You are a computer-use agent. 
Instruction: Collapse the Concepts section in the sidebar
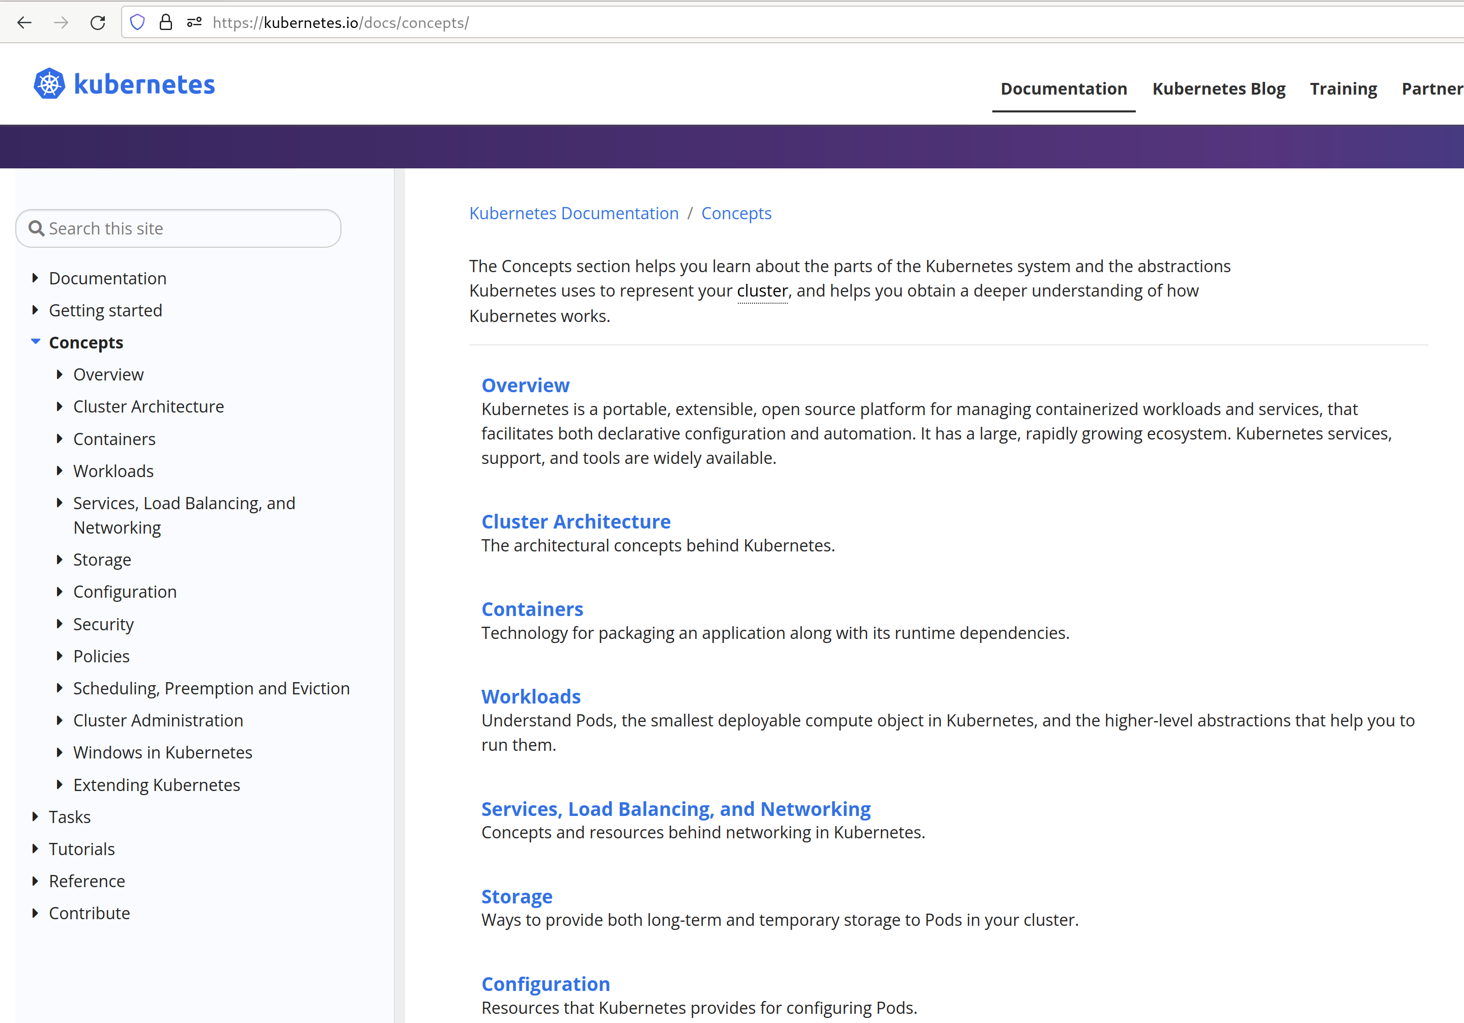click(36, 342)
